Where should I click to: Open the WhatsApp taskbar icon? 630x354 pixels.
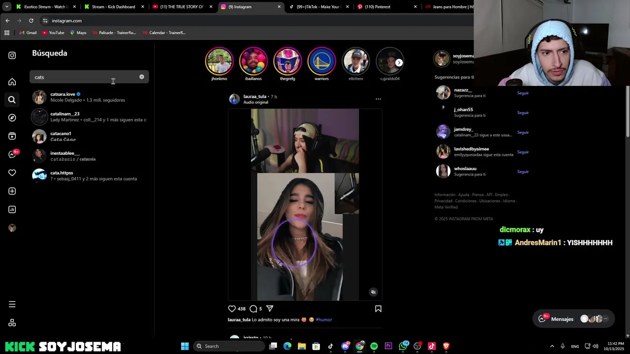click(x=404, y=346)
